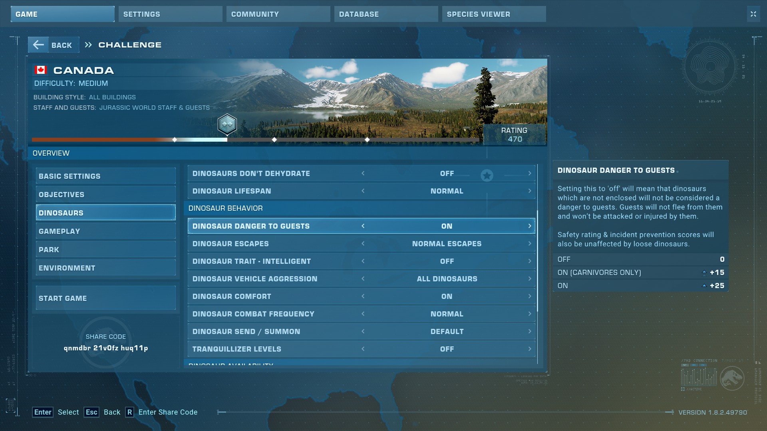Click right arrow of Dinosaur Escapes
The width and height of the screenshot is (767, 431).
530,243
